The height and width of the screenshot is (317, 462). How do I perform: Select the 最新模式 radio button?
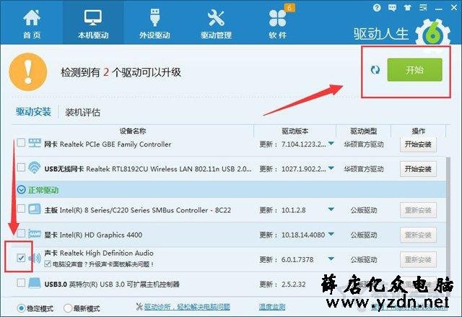coord(67,308)
